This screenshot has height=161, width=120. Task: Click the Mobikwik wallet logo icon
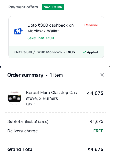tap(18, 31)
